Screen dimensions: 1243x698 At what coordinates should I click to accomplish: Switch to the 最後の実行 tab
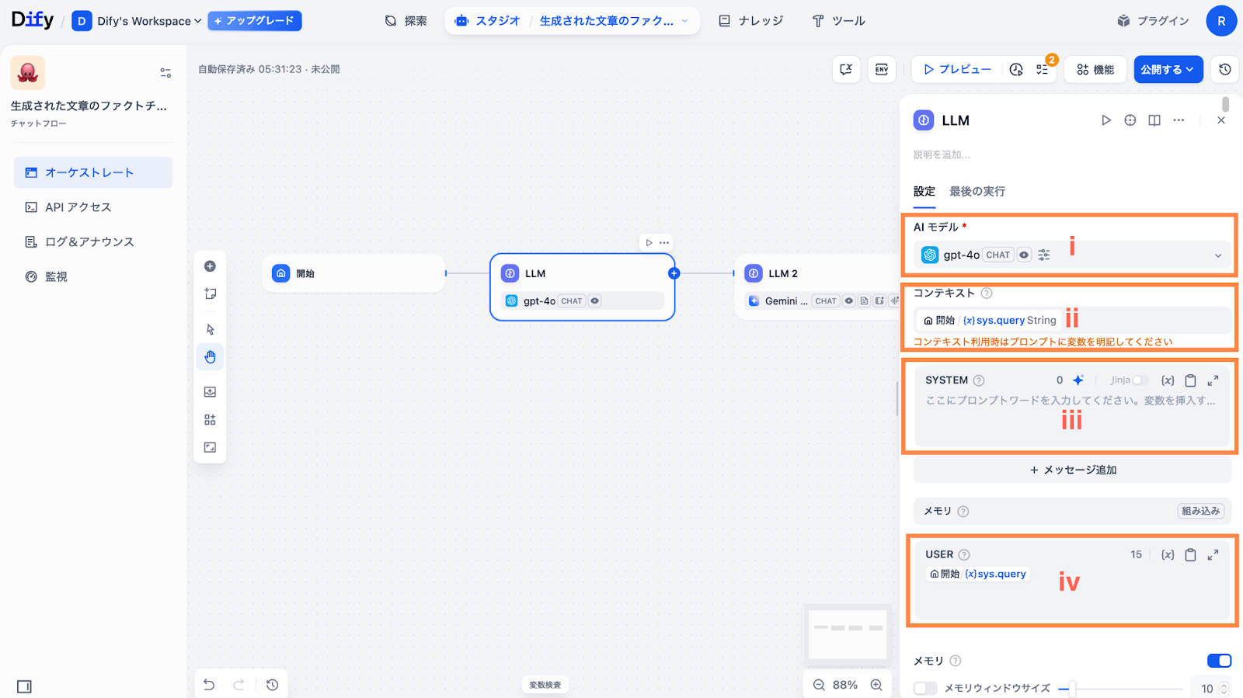pos(977,192)
